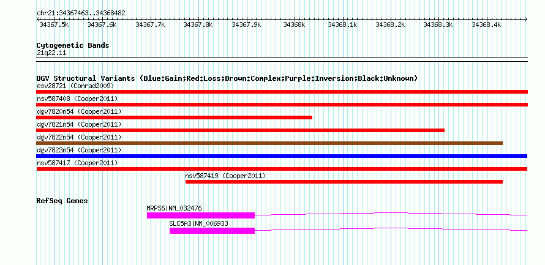
Task: Click the SLC5A3 thin intron line
Action: pyautogui.click(x=391, y=228)
